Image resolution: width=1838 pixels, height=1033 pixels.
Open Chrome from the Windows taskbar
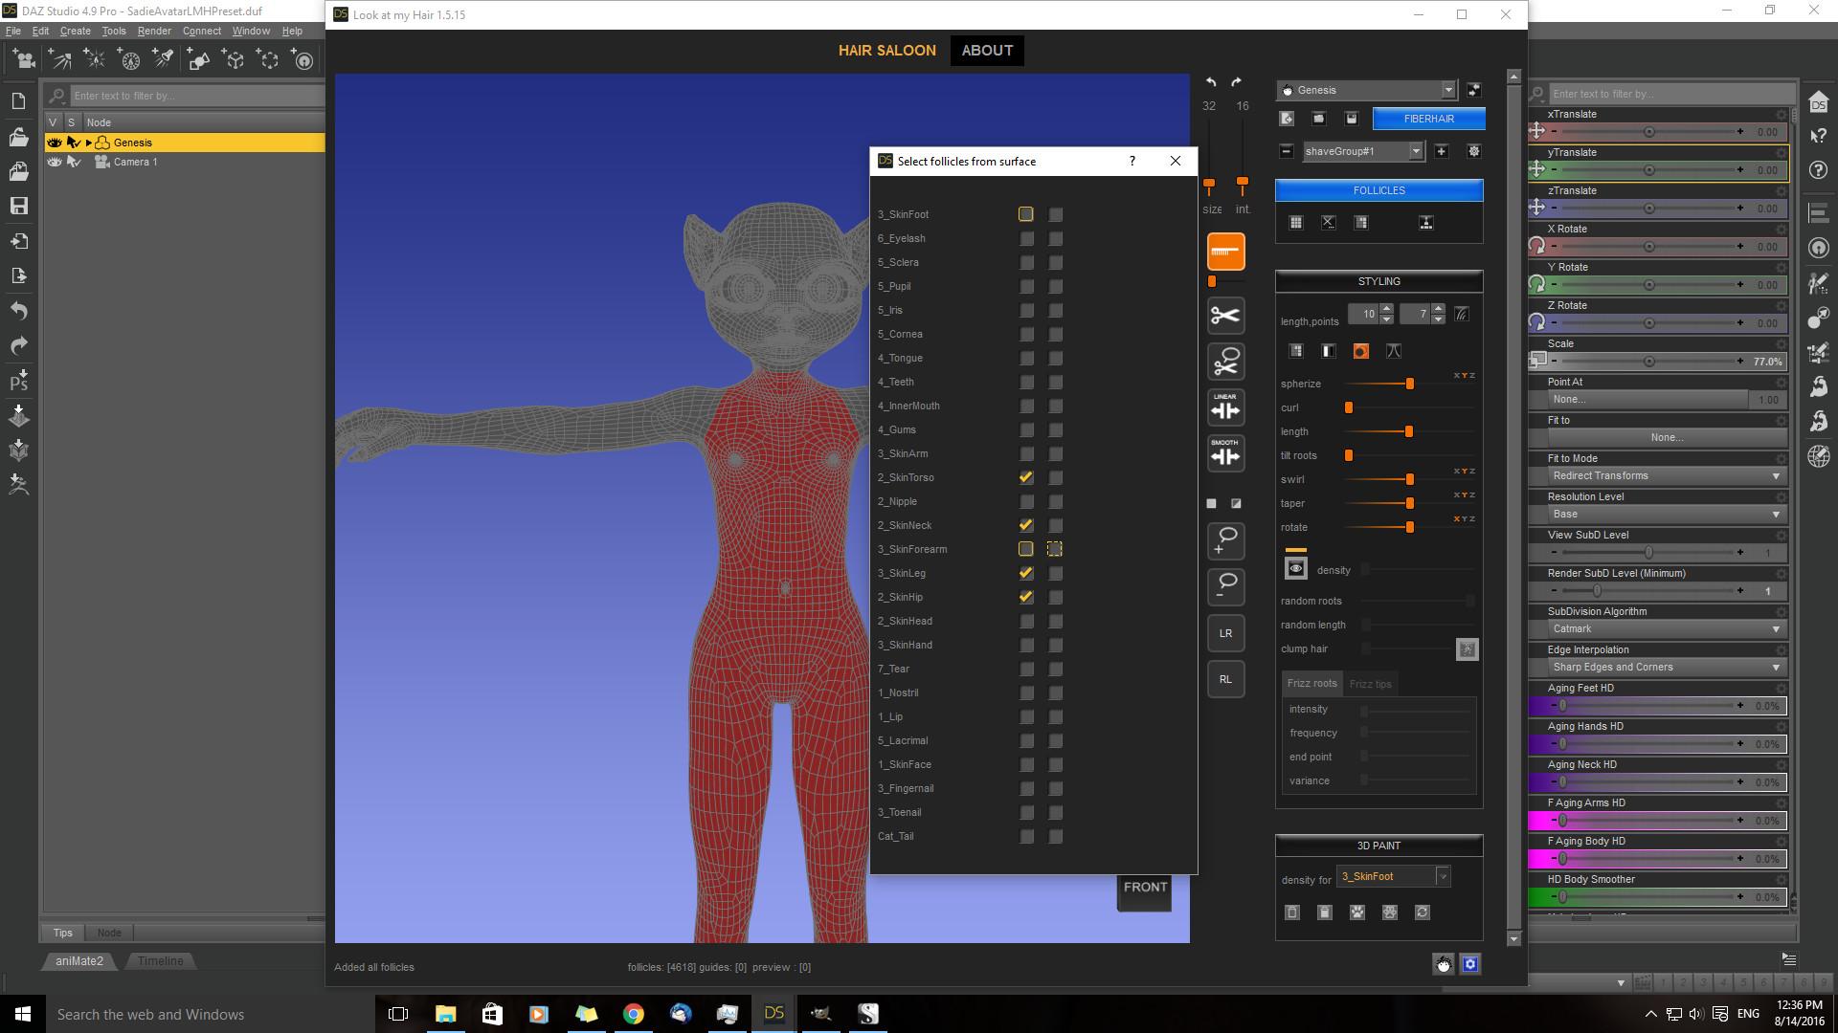click(x=633, y=1014)
